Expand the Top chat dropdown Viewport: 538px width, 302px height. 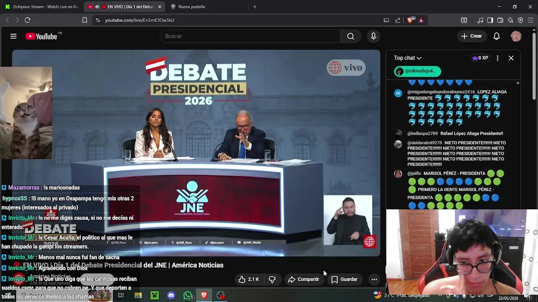(x=407, y=58)
